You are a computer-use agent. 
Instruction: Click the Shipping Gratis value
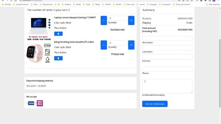189,23
